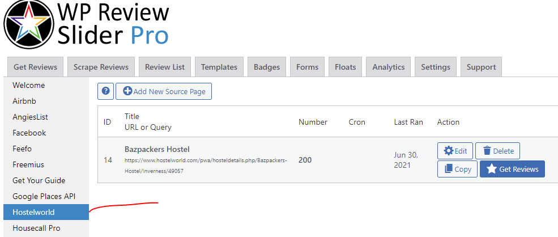
Task: Open Get Your Guide in sidebar
Action: [46, 180]
